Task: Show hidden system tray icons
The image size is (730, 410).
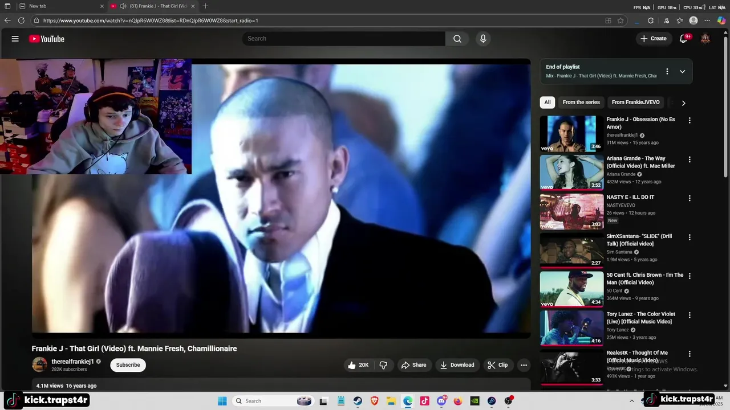Action: [x=631, y=401]
